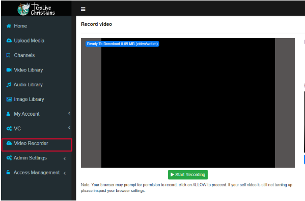Open the Upload Media menu item

click(x=37, y=41)
